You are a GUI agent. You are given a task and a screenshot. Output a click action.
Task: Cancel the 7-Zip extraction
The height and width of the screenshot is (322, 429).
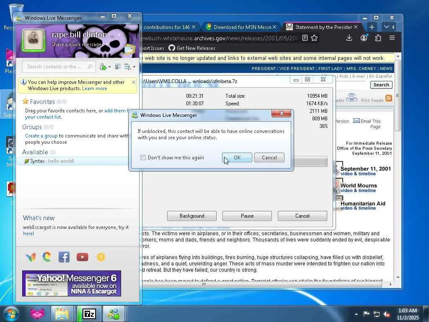pos(302,216)
